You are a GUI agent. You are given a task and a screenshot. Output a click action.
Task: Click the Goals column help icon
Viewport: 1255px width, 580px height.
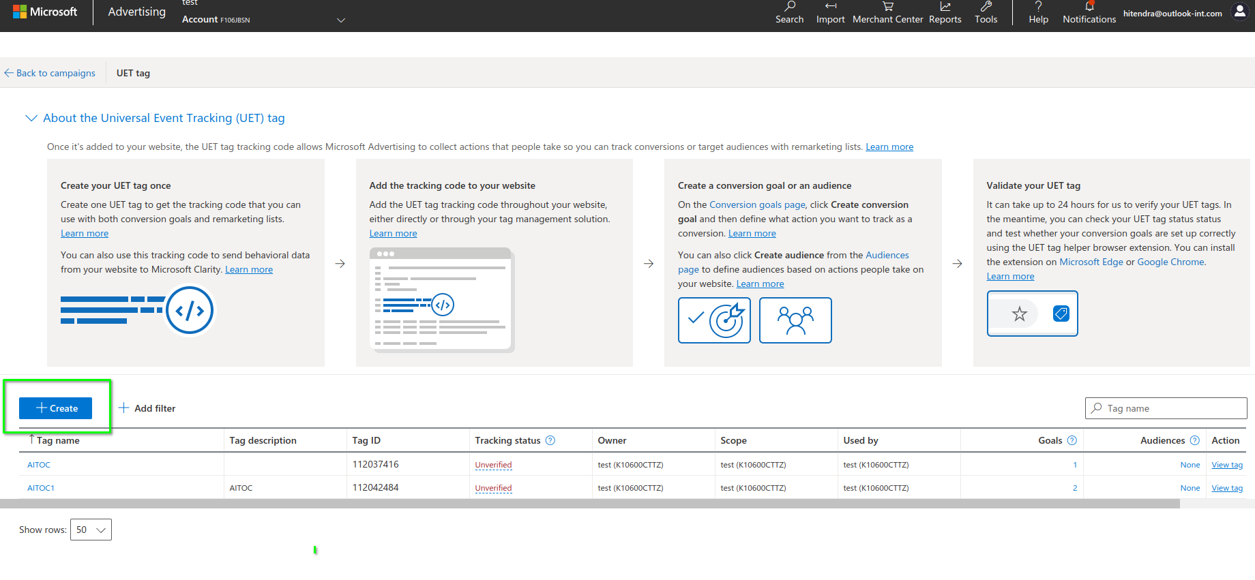point(1072,440)
